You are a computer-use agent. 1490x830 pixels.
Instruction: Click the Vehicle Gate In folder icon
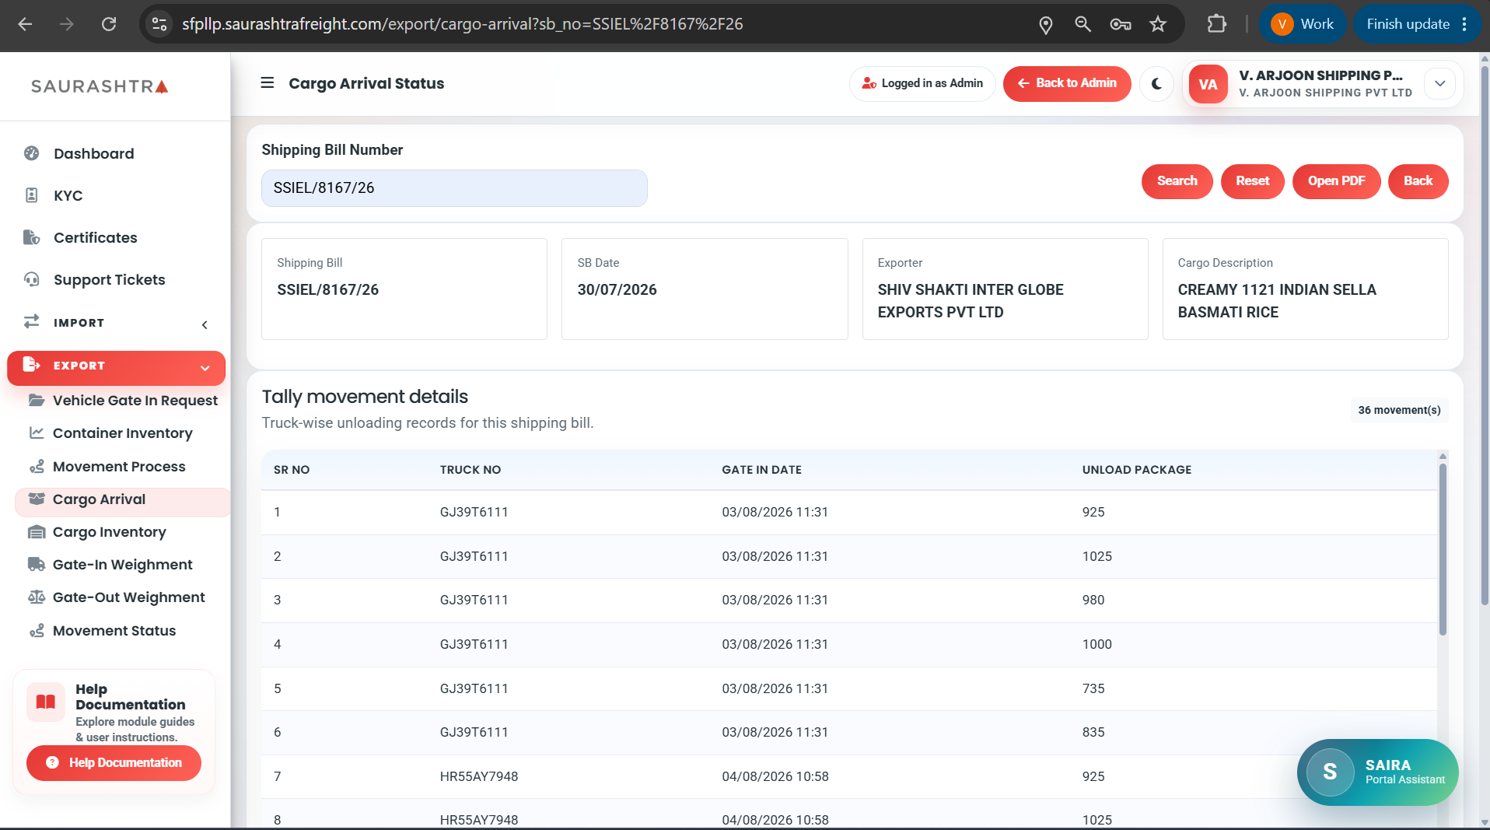click(37, 400)
